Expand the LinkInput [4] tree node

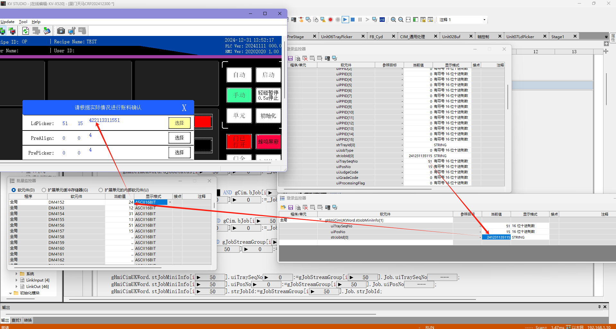pos(16,280)
